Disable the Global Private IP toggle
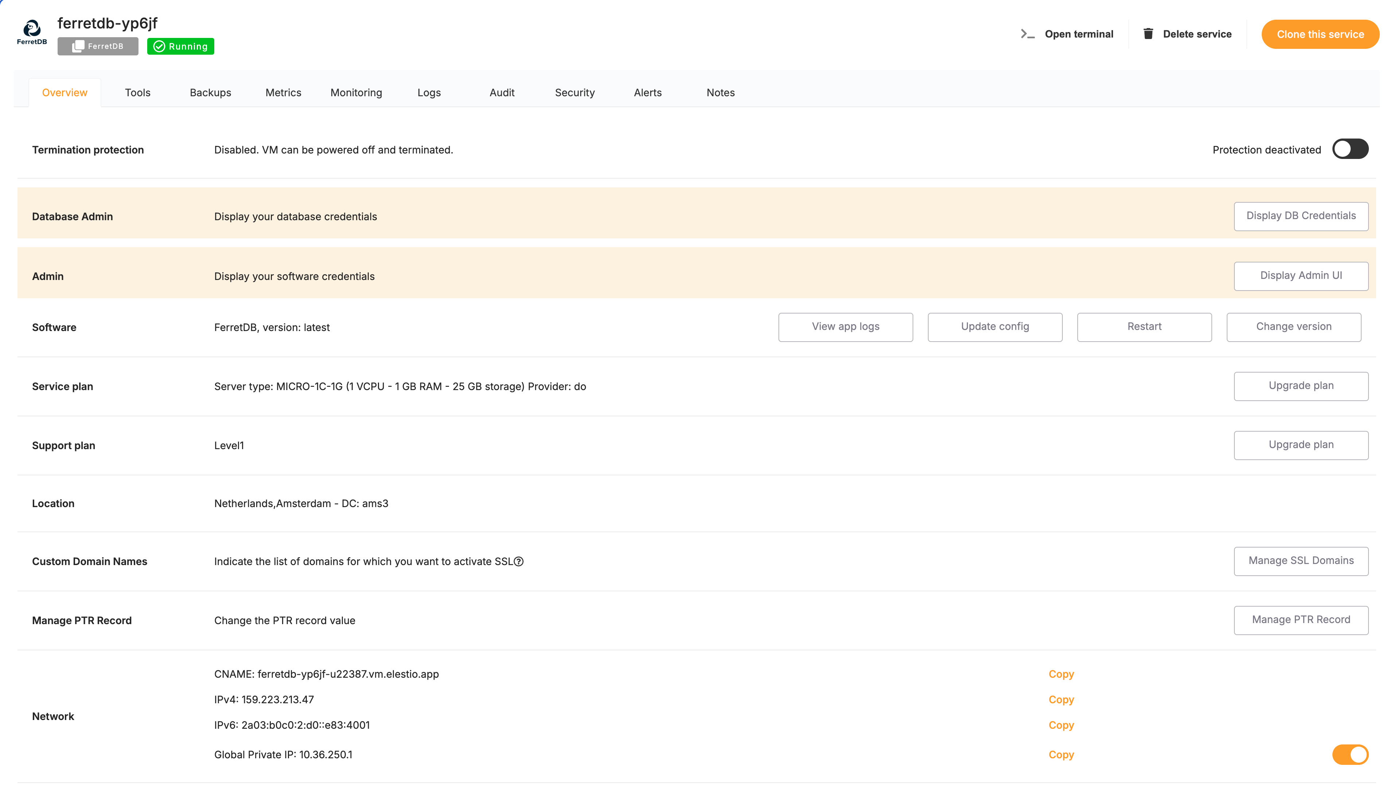 [1350, 755]
